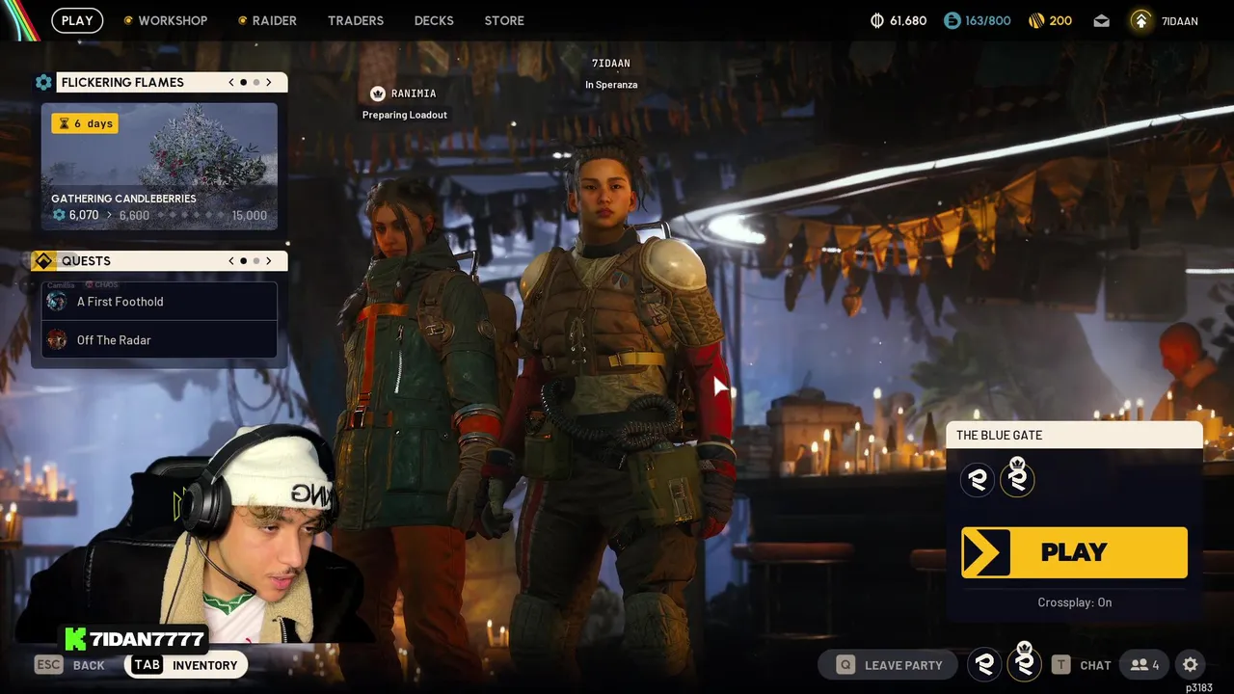Viewport: 1234px width, 694px height.
Task: Click the gold tokens icon beside 200
Action: coord(1036,20)
